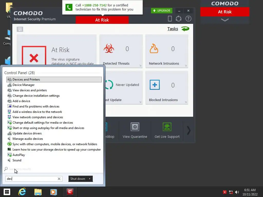Screen dimensions: 263x197
Task: Click the At Risk status banner
Action: (102, 20)
